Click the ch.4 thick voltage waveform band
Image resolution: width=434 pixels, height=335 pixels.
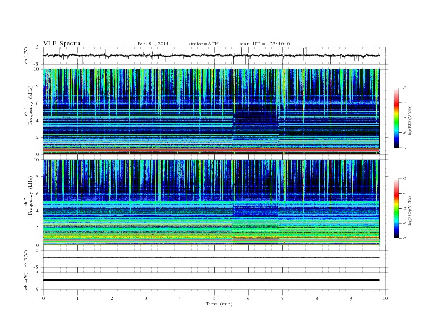[x=211, y=280]
